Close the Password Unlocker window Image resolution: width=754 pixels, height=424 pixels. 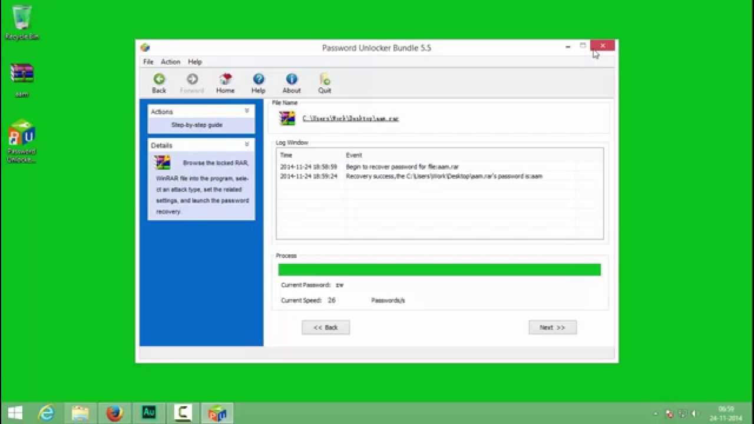[x=603, y=46]
